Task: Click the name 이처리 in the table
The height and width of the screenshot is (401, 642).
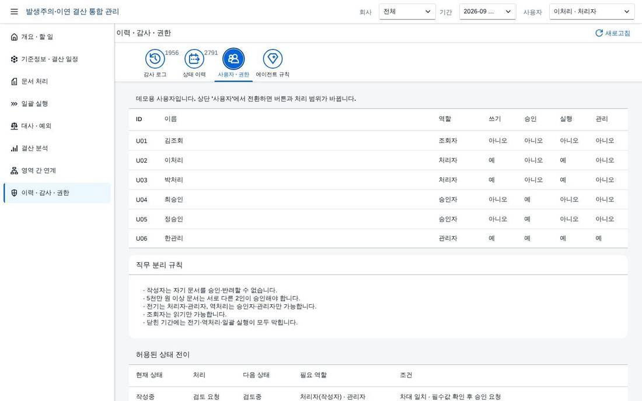Action: [x=173, y=160]
